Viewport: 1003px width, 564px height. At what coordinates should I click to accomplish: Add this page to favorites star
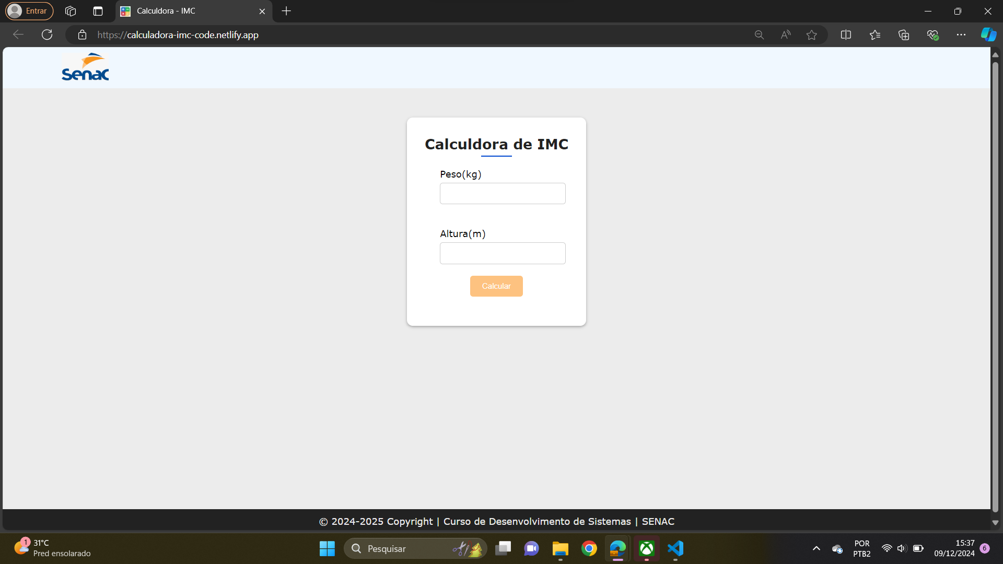click(811, 35)
